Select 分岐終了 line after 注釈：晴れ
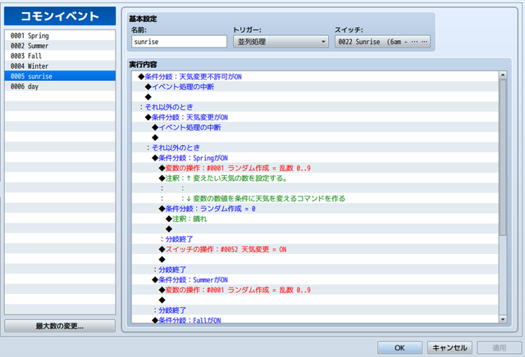 point(315,239)
